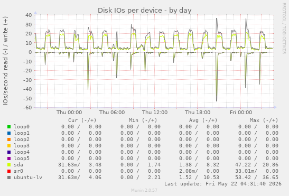Click the blue loop1 legend swatch

click(9, 133)
